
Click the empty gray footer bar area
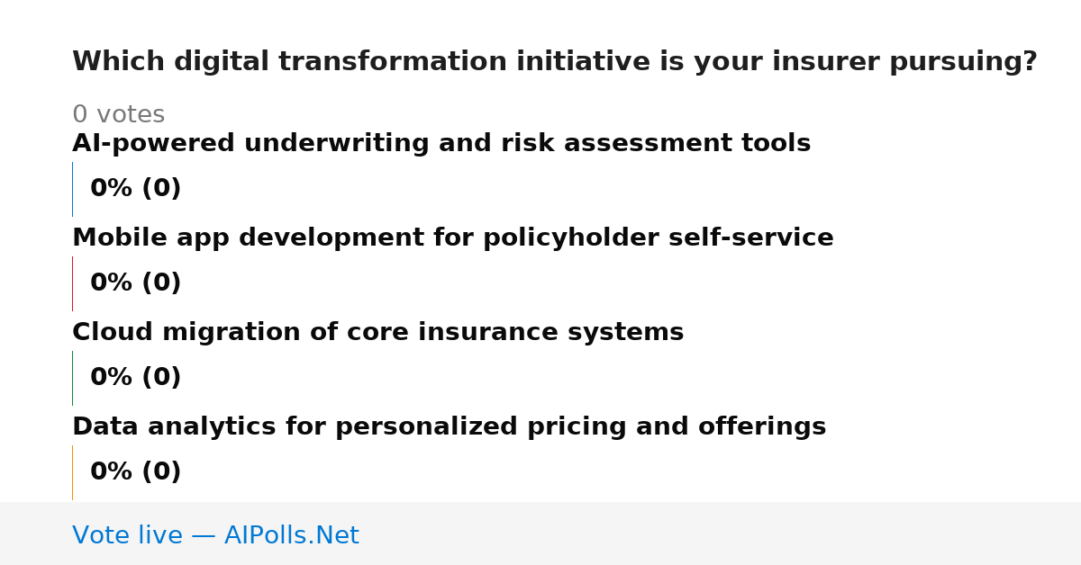[x=721, y=534]
